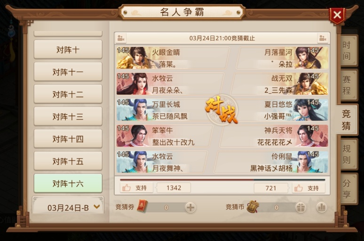364x241 pixels.
Task: Tap the red 竞猜券 ticket icon
Action: point(142,206)
